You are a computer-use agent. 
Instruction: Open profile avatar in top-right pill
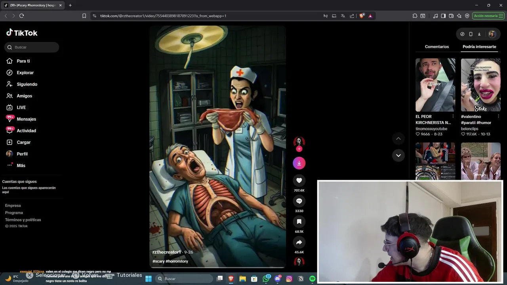point(492,34)
